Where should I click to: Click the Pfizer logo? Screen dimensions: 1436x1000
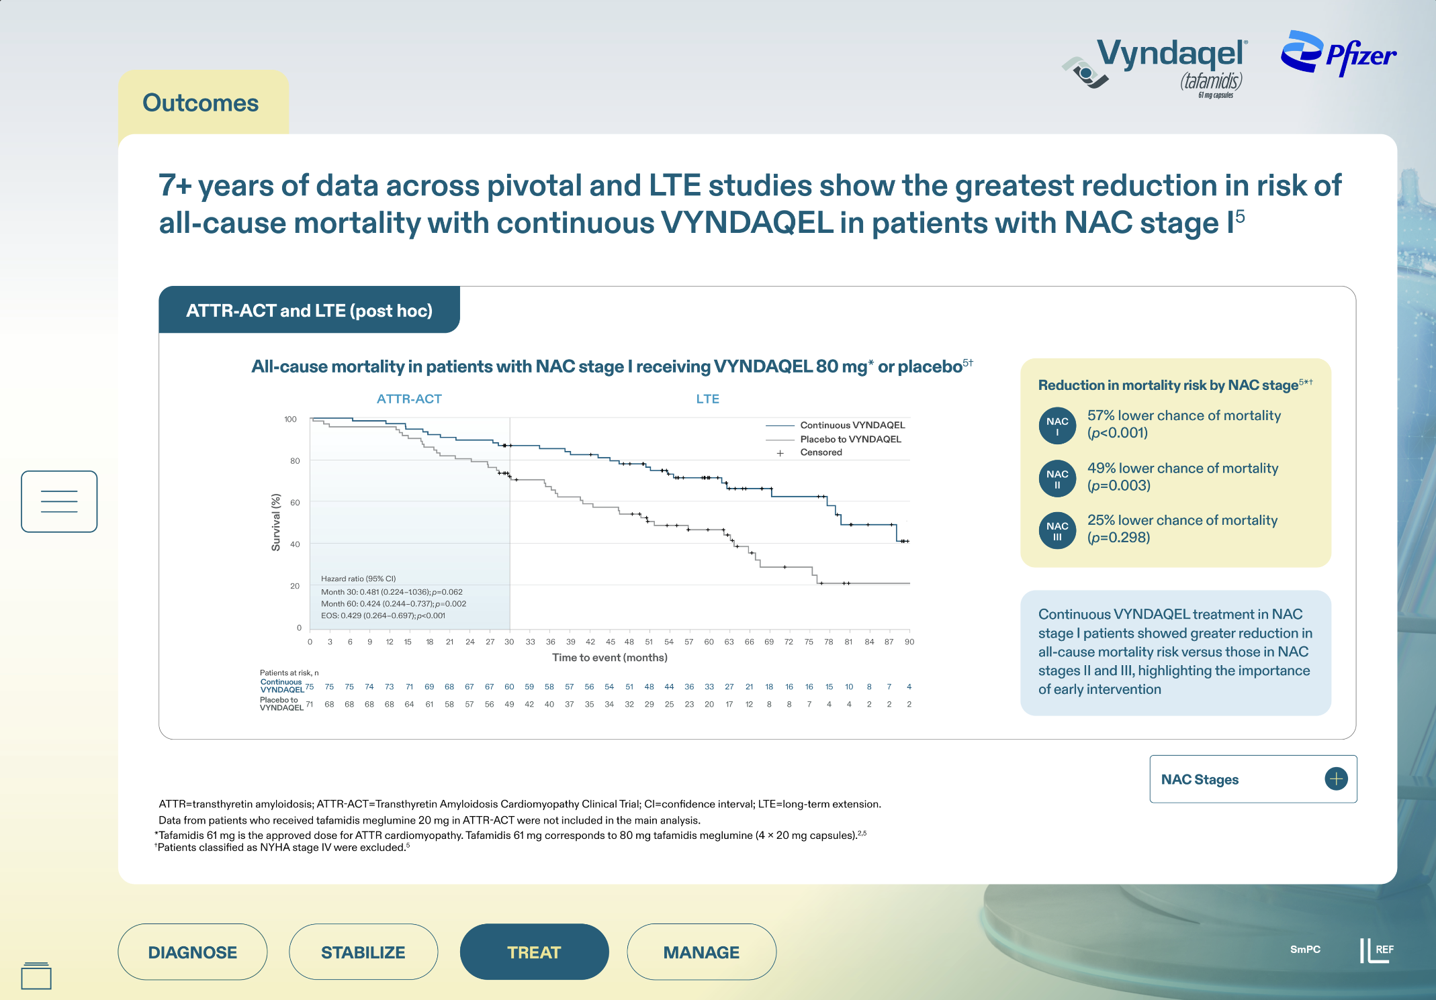tap(1337, 54)
